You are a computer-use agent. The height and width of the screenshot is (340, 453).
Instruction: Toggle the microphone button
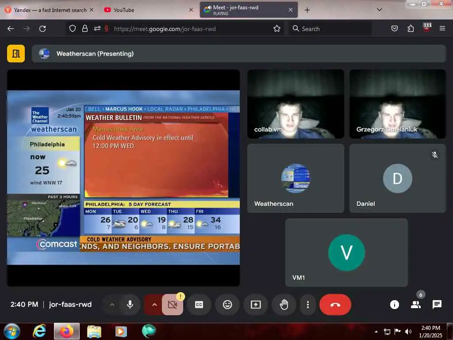tap(130, 305)
